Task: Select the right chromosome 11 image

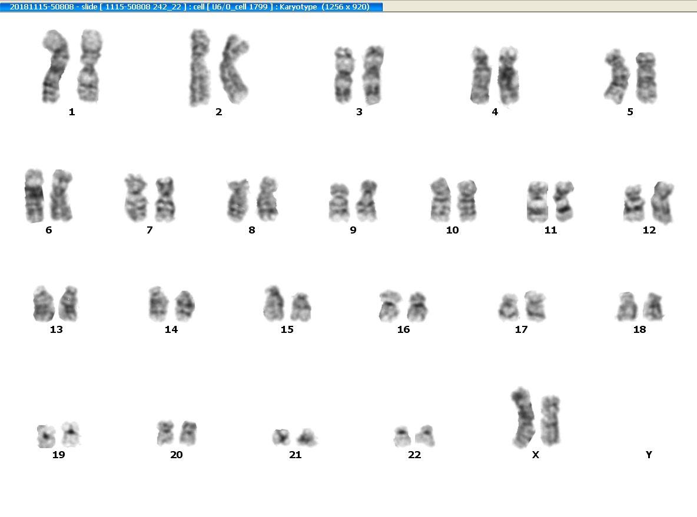Action: 563,201
